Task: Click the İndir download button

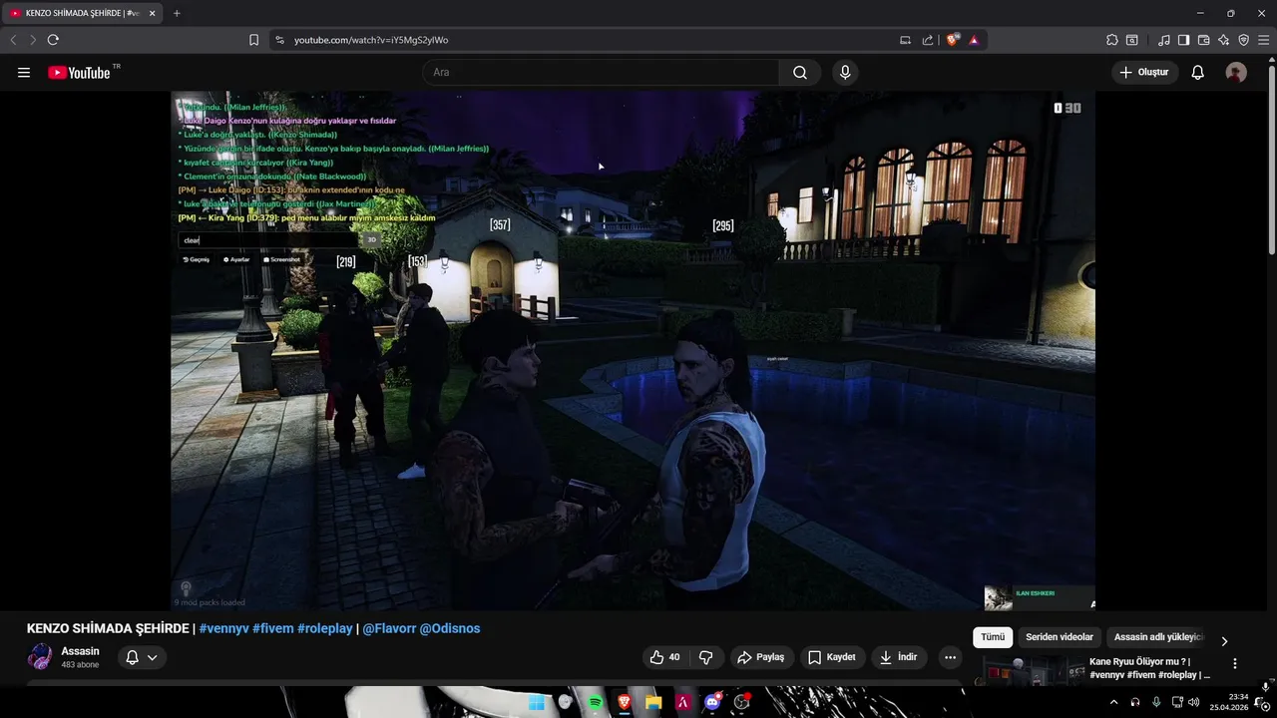Action: (899, 657)
